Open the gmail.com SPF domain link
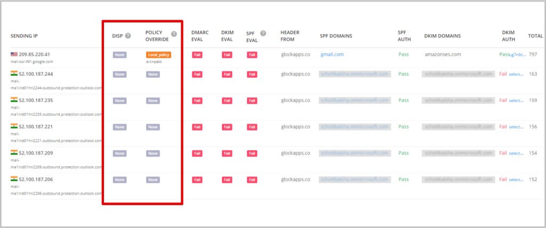Screen dimensions: 546x228 (332, 54)
